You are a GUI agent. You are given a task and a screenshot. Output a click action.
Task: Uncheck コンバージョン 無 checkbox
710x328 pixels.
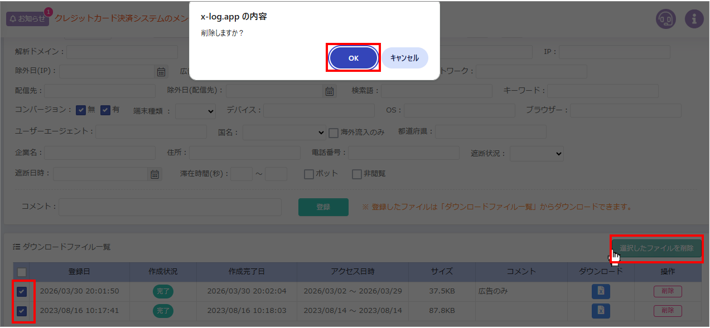click(80, 109)
